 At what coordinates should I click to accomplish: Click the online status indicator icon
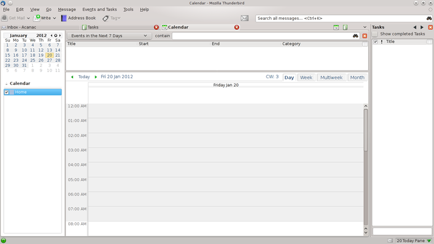tap(4, 240)
